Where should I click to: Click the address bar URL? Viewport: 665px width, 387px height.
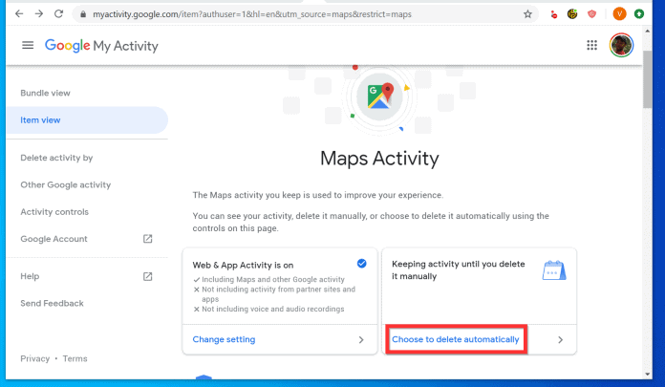pyautogui.click(x=287, y=14)
